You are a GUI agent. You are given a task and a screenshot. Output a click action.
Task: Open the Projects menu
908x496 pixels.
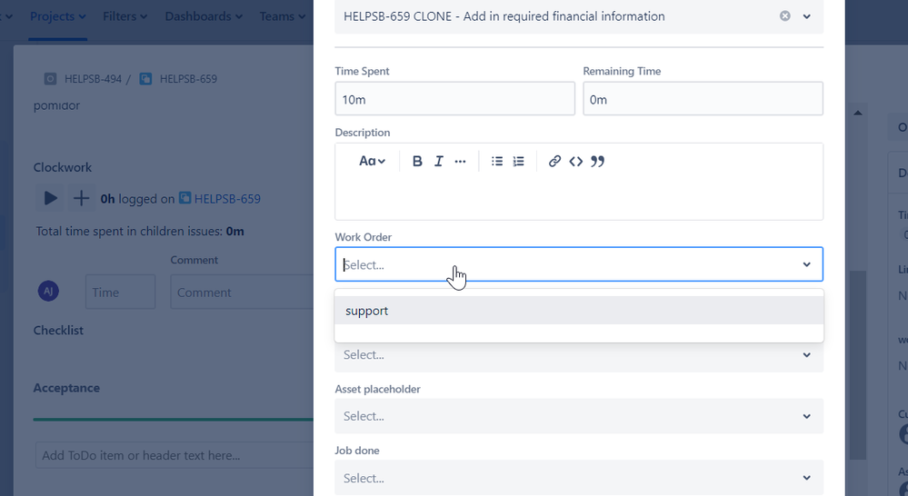tap(57, 16)
